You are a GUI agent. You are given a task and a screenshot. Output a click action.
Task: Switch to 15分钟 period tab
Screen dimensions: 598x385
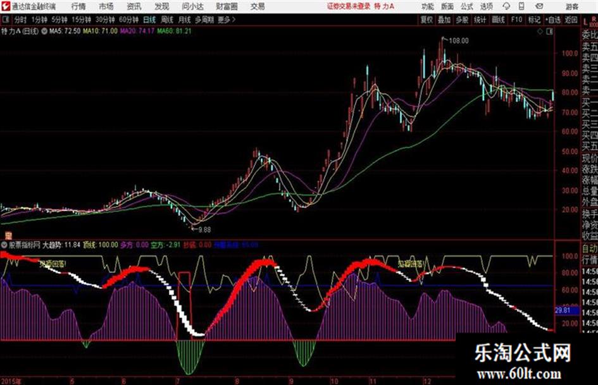pos(81,20)
